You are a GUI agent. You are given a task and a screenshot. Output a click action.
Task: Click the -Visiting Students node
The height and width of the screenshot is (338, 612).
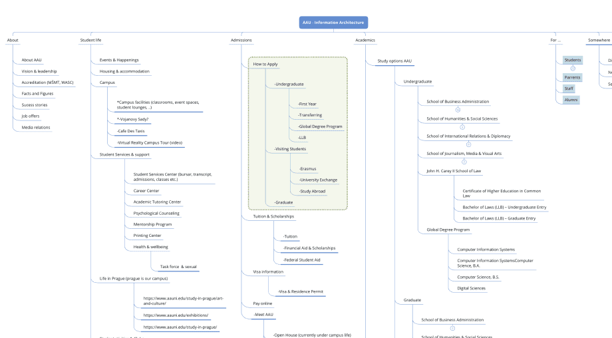pyautogui.click(x=290, y=149)
